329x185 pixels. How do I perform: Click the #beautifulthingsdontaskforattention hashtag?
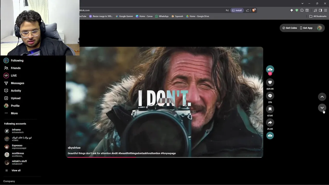139,153
